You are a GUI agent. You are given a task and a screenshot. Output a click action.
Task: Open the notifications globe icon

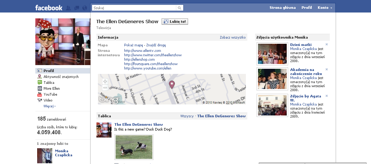click(x=85, y=8)
